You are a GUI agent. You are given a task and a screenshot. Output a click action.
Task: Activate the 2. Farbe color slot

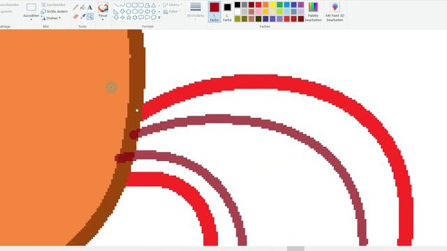227,12
